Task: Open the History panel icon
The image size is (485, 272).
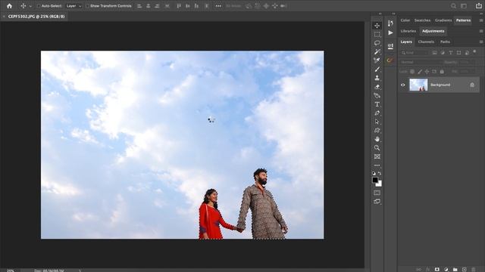Action: pos(390,23)
